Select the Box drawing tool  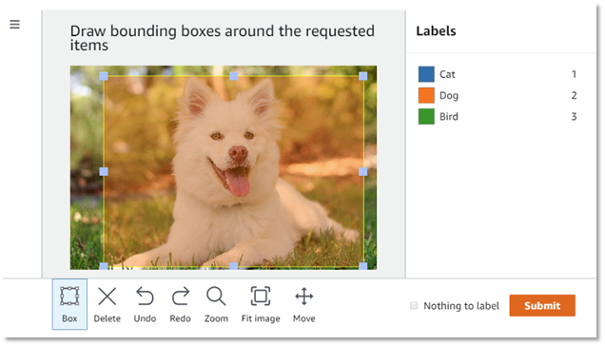69,304
